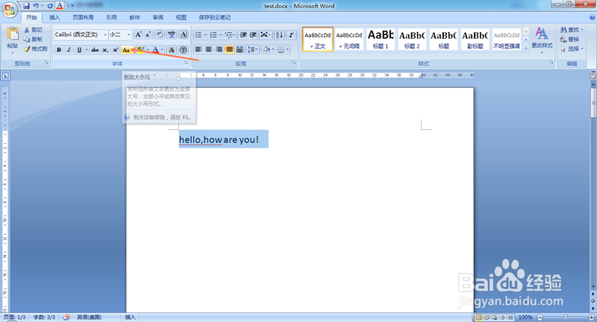Click the Zoom In plus button
The height and width of the screenshot is (322, 597).
click(591, 317)
